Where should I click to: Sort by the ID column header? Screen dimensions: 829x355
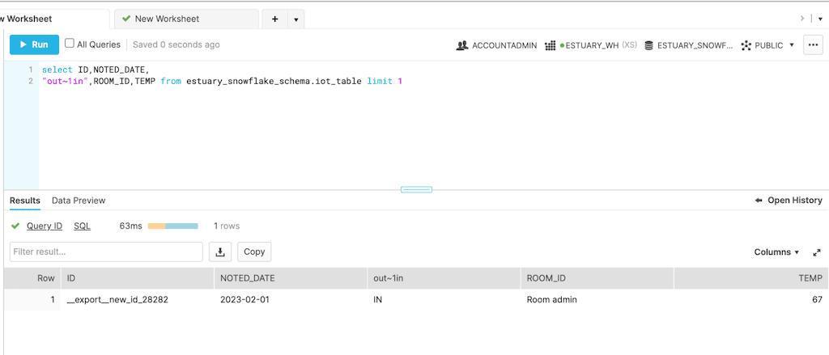pyautogui.click(x=138, y=278)
